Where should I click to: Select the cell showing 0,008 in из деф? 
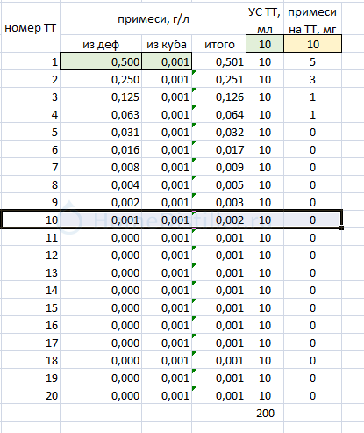coord(101,167)
